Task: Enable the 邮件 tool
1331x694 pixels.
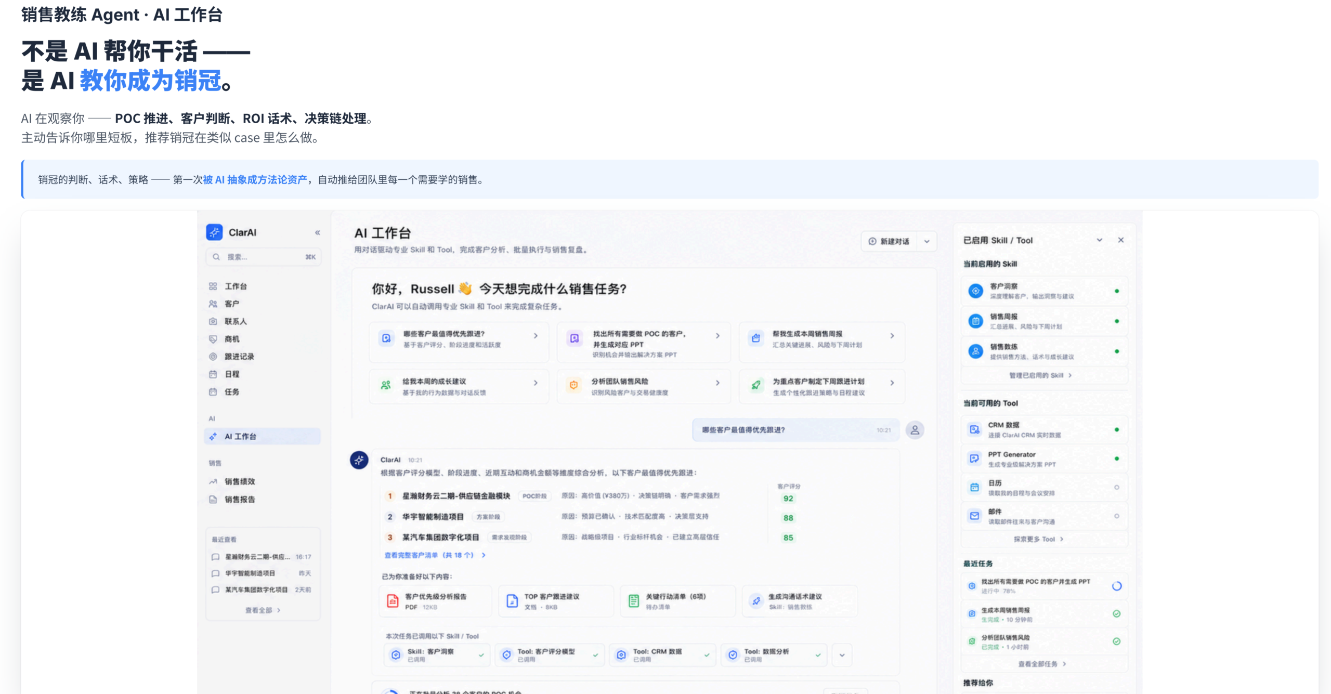Action: point(1117,516)
